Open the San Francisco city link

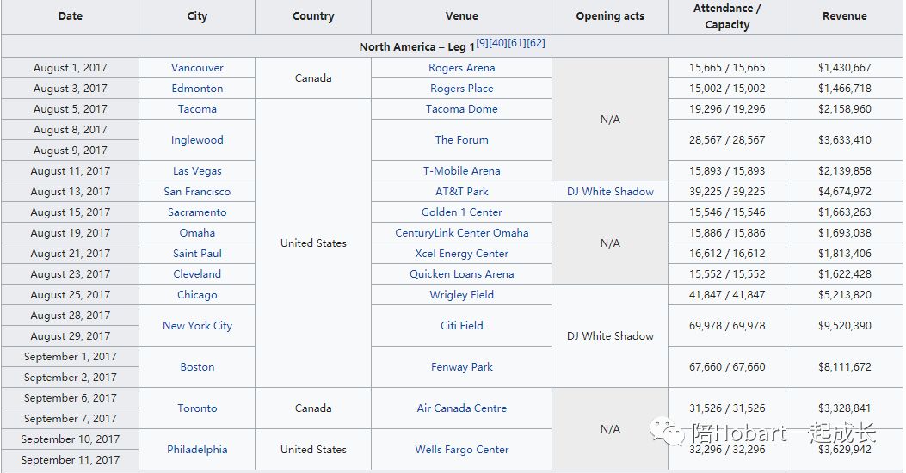(x=197, y=192)
